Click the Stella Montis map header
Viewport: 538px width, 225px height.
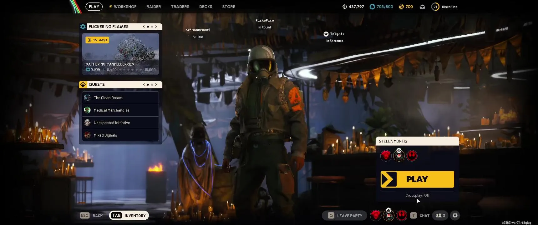pyautogui.click(x=417, y=141)
